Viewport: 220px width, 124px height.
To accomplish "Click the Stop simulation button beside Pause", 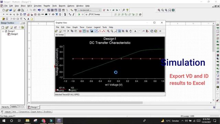I will tap(86, 14).
